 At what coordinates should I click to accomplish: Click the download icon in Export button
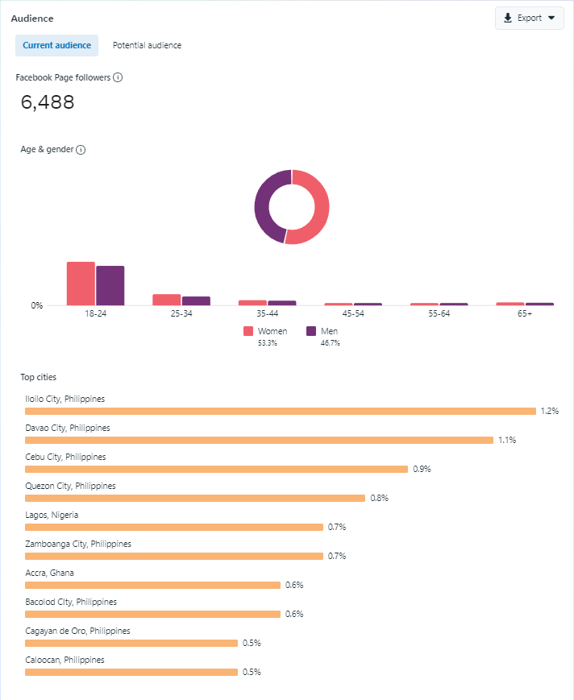point(508,19)
